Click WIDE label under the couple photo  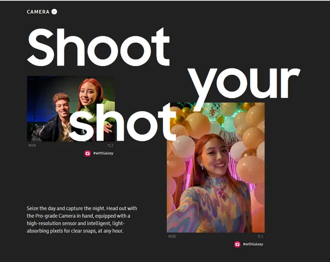tap(32, 145)
